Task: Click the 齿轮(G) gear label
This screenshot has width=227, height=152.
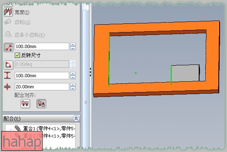Action: [23, 22]
